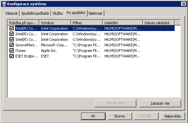
Task: Select the GrooveMoni... row name
Action: [x=26, y=45]
